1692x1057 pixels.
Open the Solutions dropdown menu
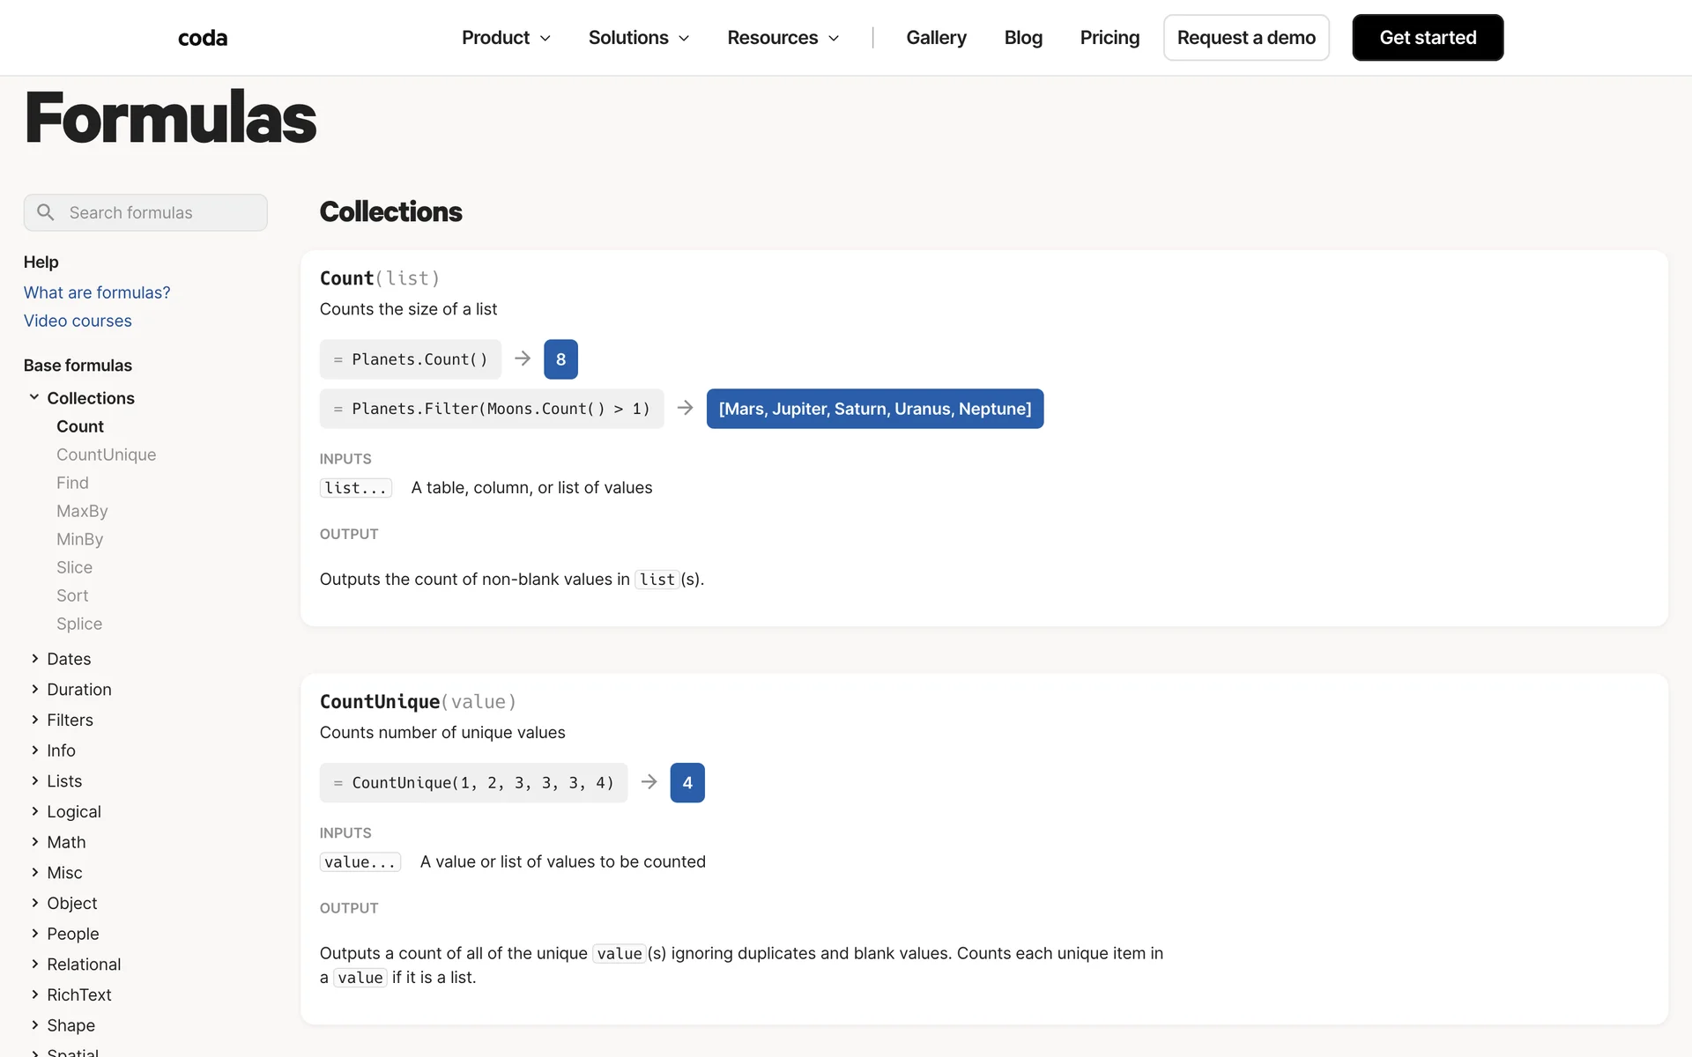click(x=638, y=38)
